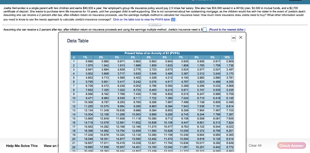The width and height of the screenshot is (310, 153).
Task: Click the Present Value of an Annuity heading
Action: pos(152,53)
